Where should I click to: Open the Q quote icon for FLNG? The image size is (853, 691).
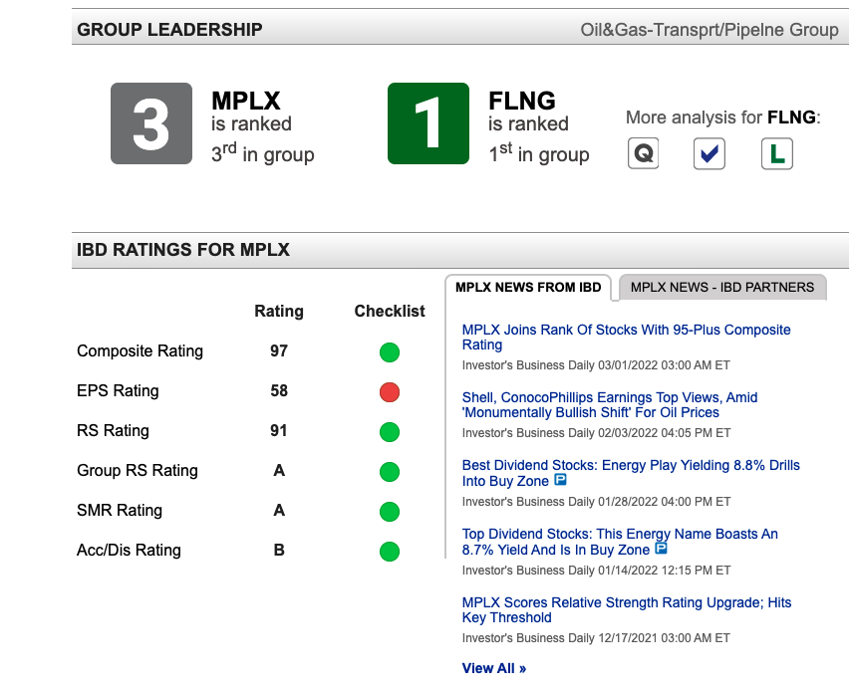click(x=643, y=153)
